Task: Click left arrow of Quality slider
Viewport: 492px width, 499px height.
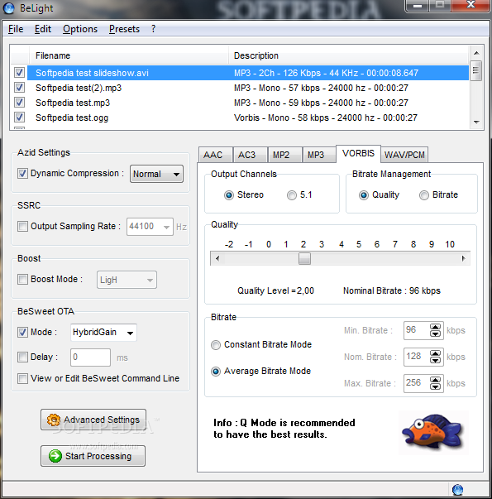Action: [217, 258]
